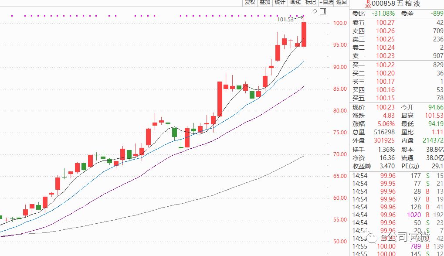
Task: Click the R300 badge beside the stock code
Action: [x=368, y=4]
